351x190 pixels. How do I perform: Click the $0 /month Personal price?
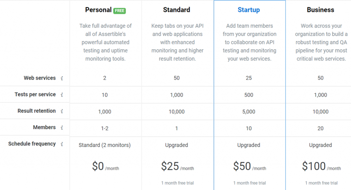(105, 166)
